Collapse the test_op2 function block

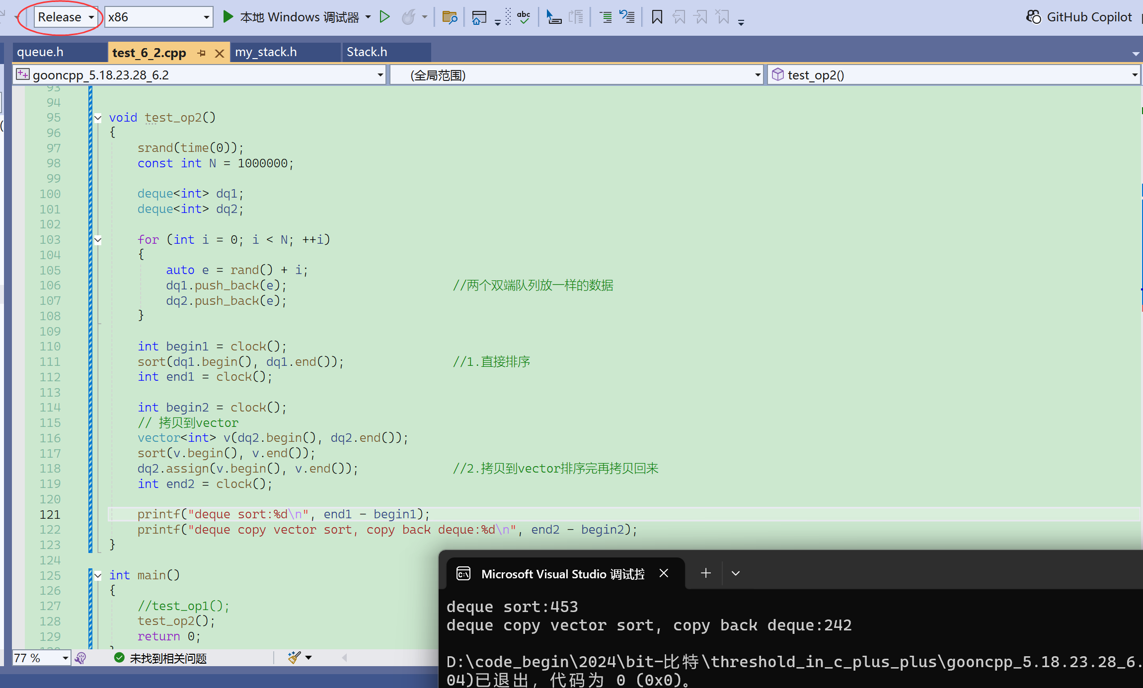[x=98, y=118]
